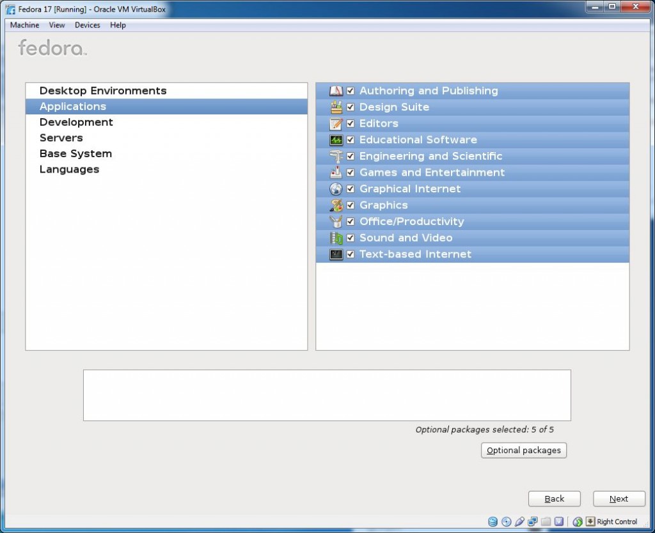
Task: Click the VirtualBox title bar app icon
Action: (x=10, y=9)
